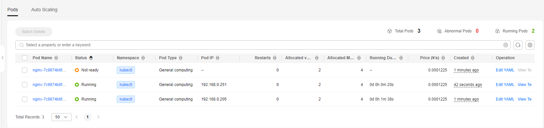Select checkbox for pod with IP 192.168.0.251
The image size is (544, 128).
click(x=25, y=85)
